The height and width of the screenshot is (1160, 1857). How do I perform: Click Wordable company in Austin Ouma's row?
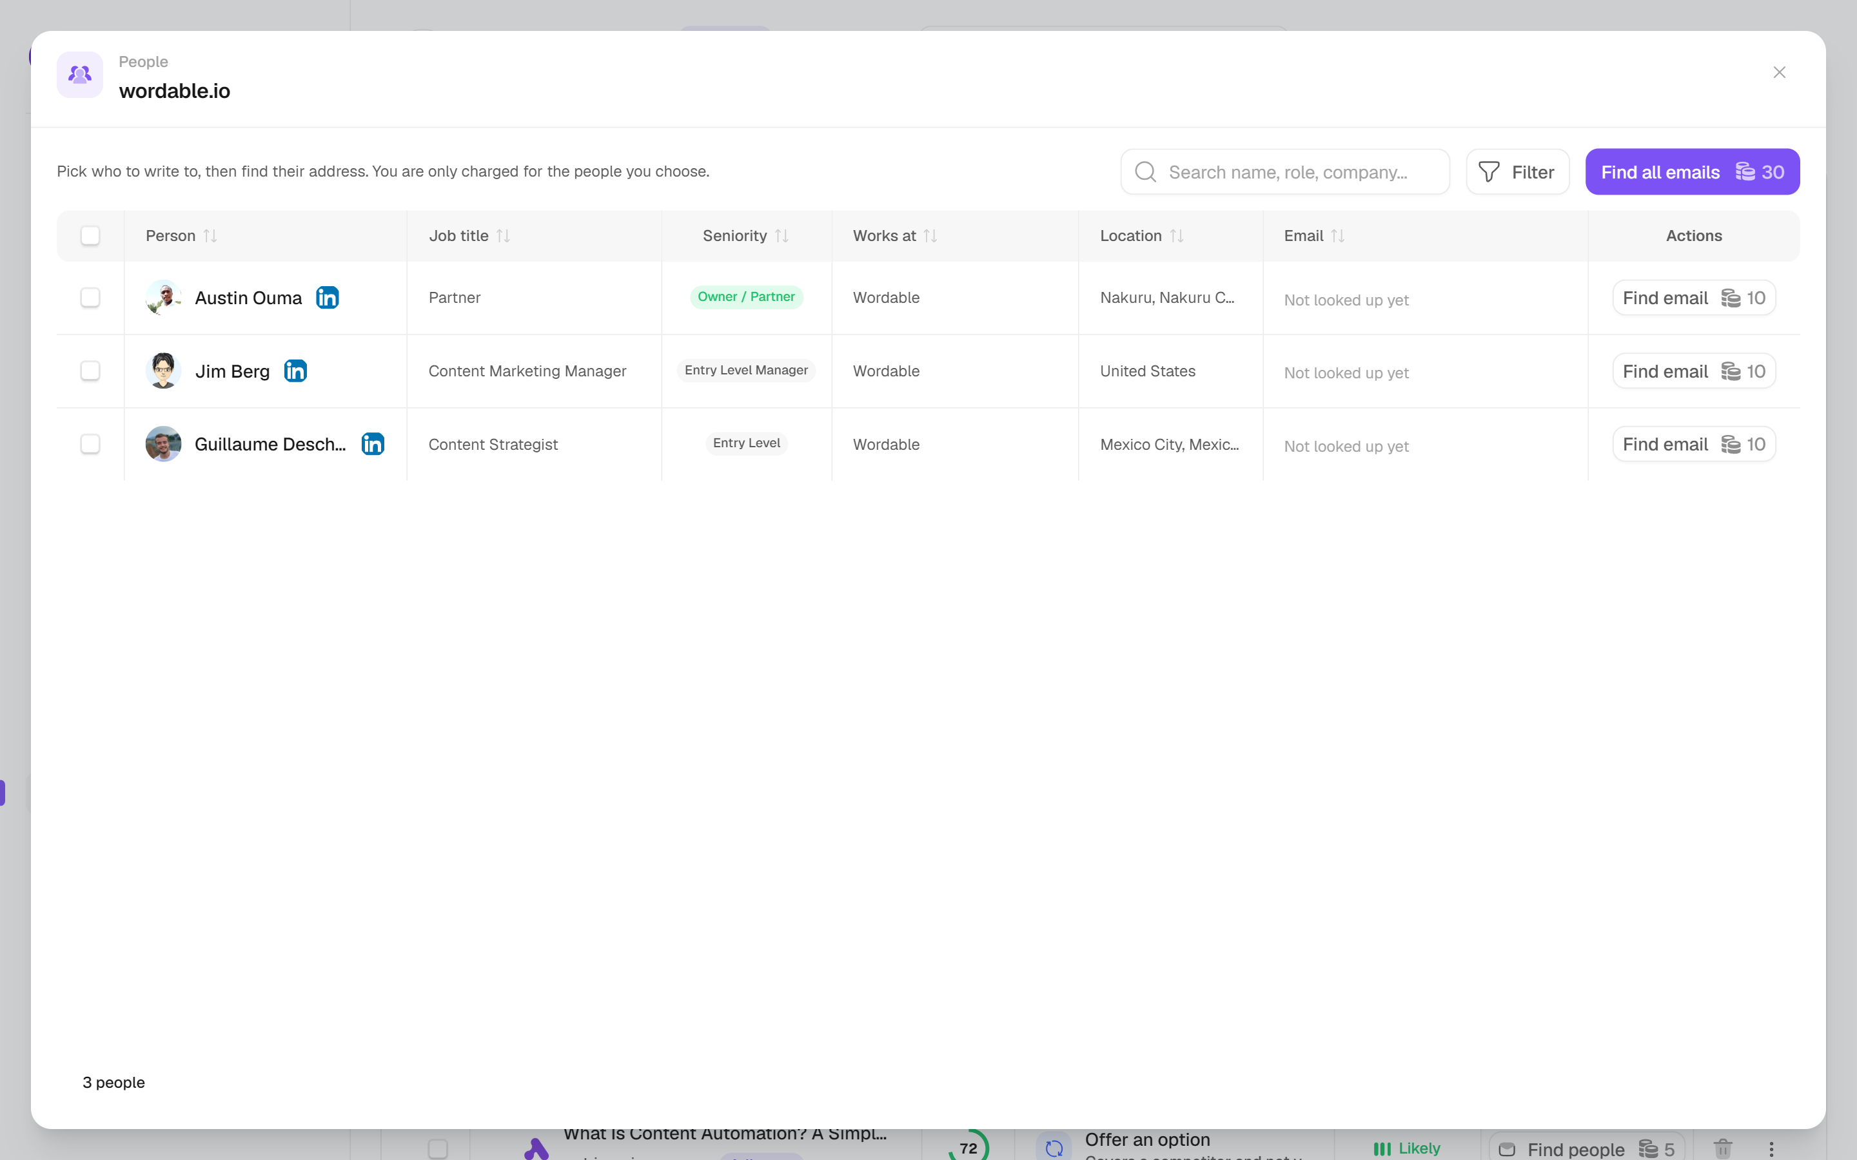pyautogui.click(x=885, y=298)
